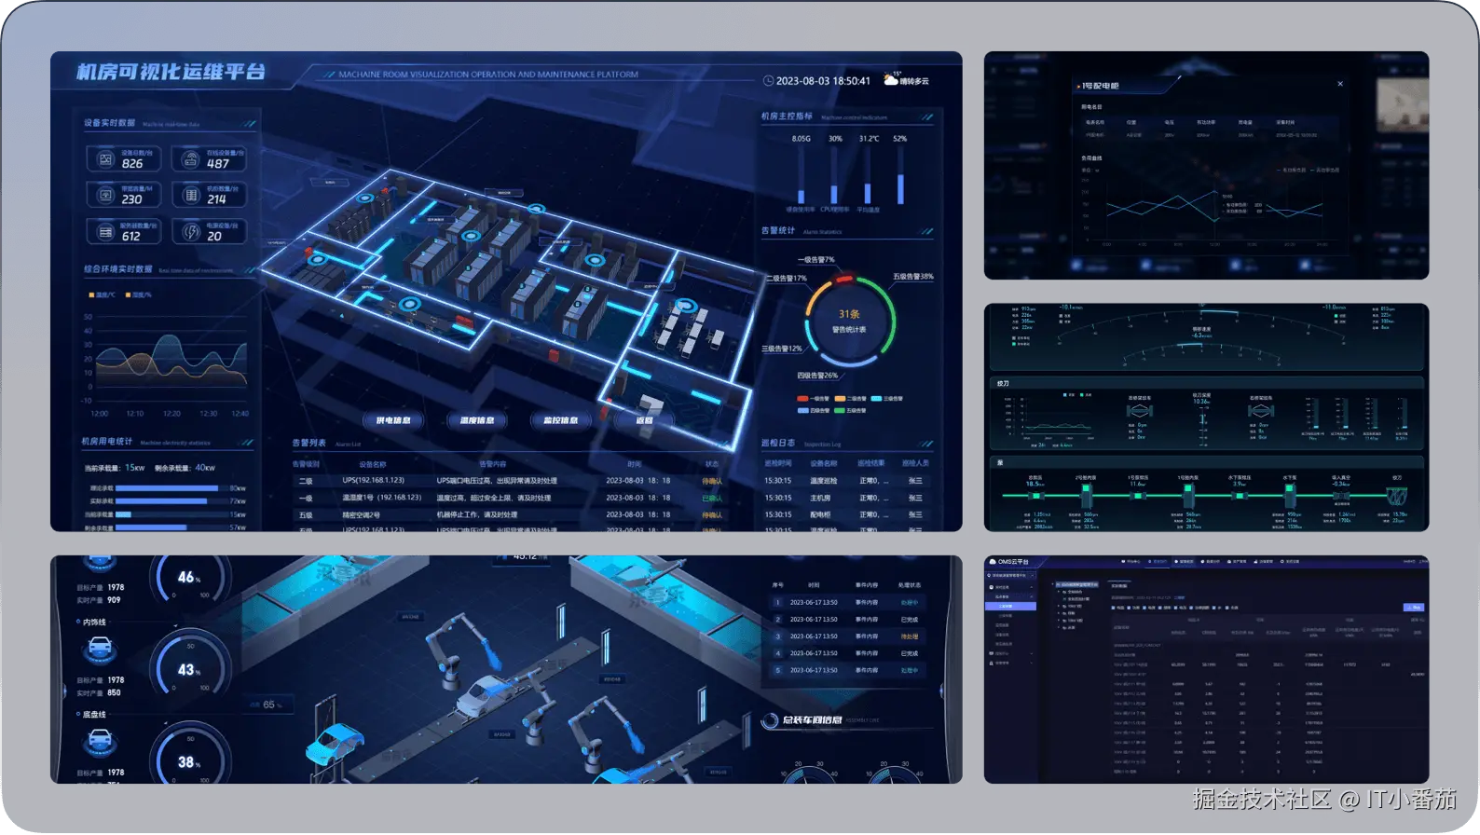The image size is (1480, 835).
Task: Select the UPS(192.168.1.123) alarm row device name
Action: [374, 481]
